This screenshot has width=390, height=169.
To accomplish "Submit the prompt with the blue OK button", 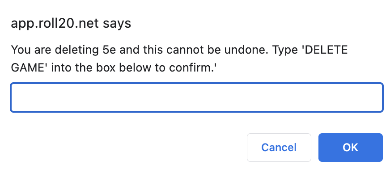I will tap(351, 148).
